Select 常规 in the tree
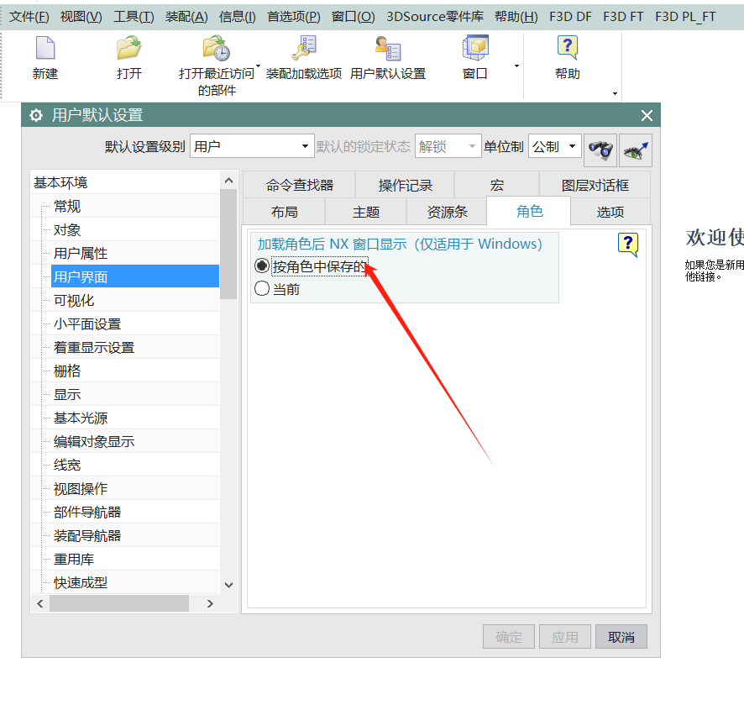This screenshot has height=710, width=744. (x=67, y=206)
